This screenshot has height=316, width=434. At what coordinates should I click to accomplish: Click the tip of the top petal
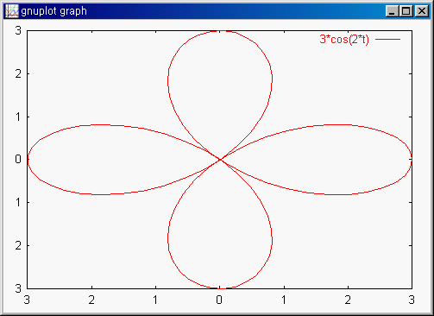click(x=221, y=31)
